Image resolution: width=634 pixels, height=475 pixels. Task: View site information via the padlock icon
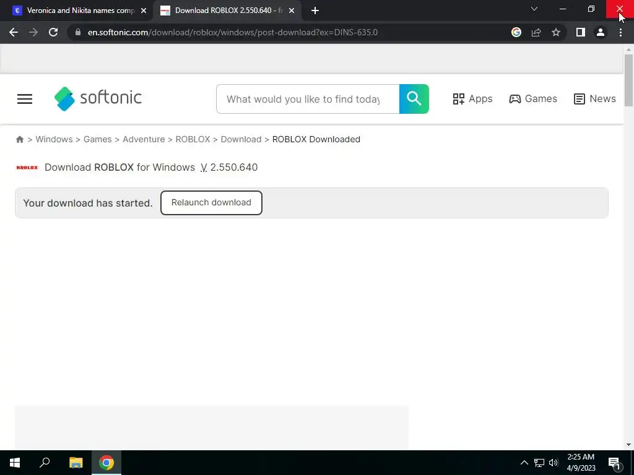(x=78, y=32)
